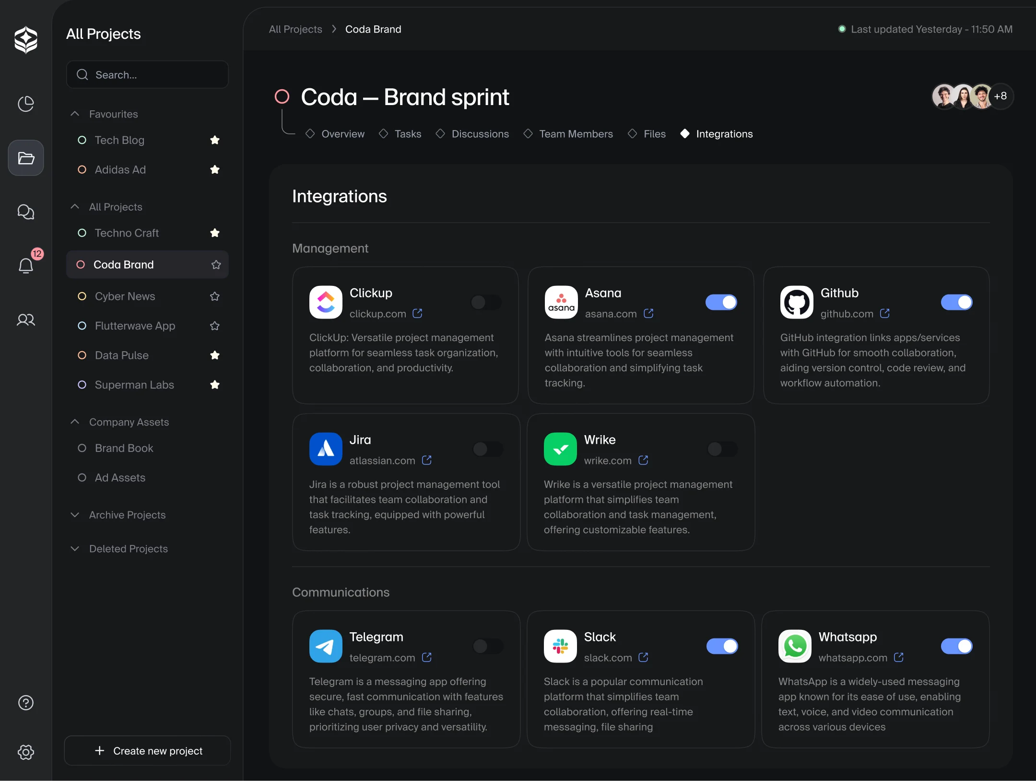This screenshot has width=1036, height=781.
Task: Open the settings gear icon
Action: [x=26, y=752]
